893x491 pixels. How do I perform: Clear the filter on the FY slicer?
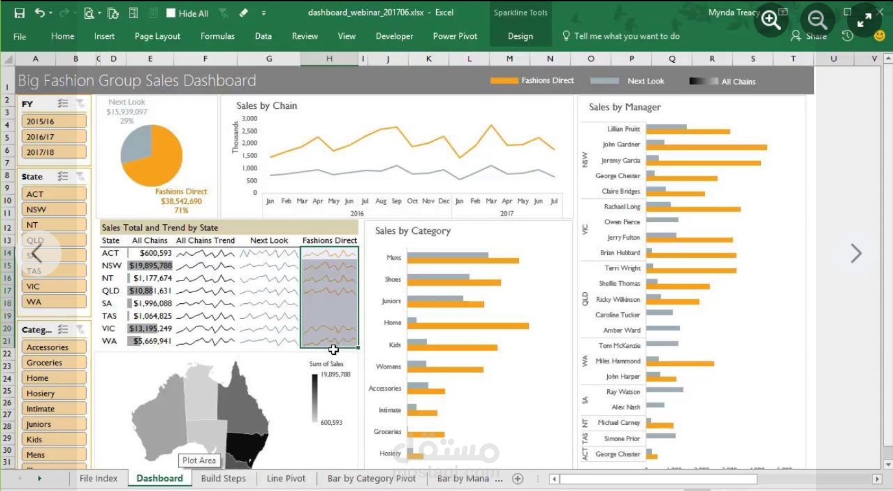[80, 103]
